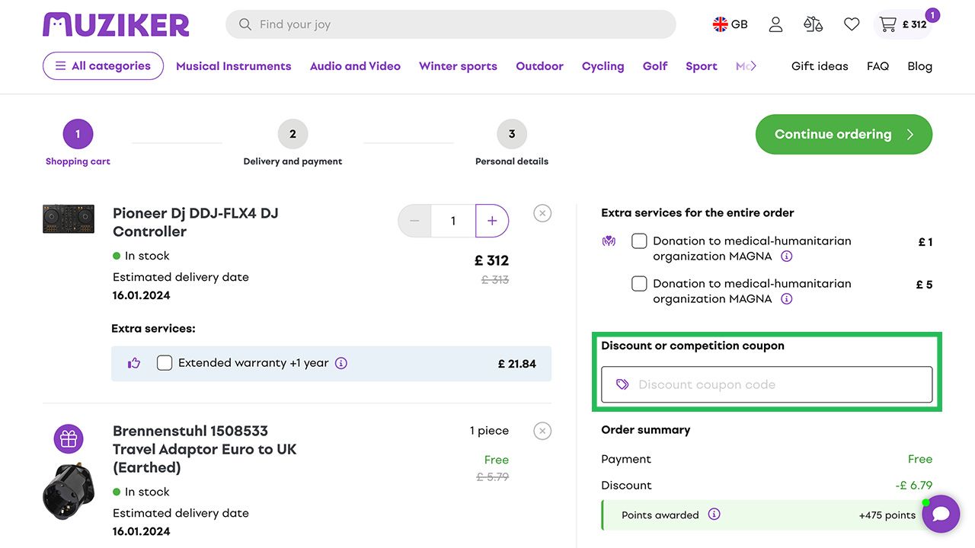
Task: Open the Cycling category
Action: [x=603, y=66]
